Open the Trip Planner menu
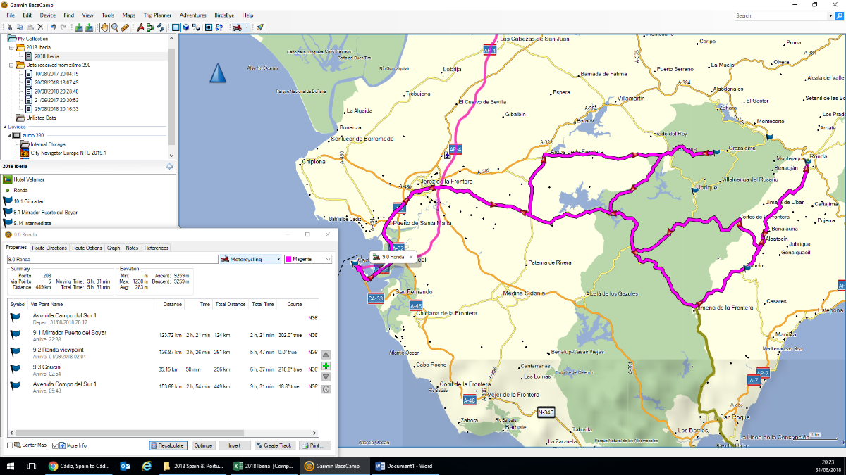Viewport: 846px width, 475px height. pos(157,15)
